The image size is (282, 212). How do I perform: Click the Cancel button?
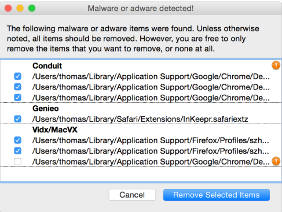[132, 195]
